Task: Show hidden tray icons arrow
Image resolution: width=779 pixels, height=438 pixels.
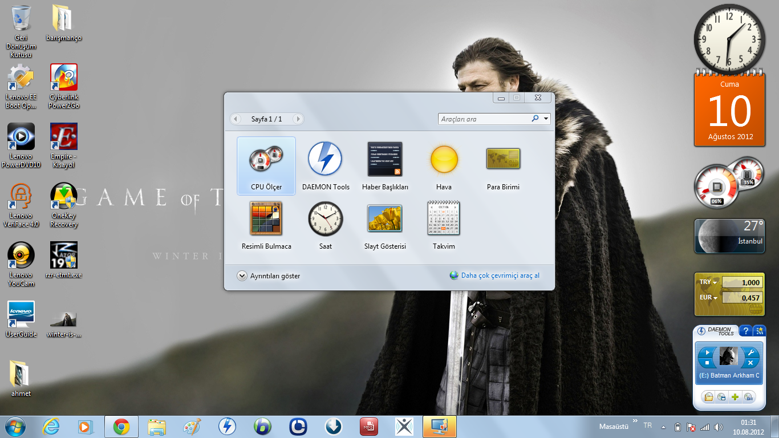Action: point(663,427)
